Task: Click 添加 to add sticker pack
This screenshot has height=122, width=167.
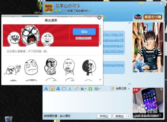Action: [84, 32]
